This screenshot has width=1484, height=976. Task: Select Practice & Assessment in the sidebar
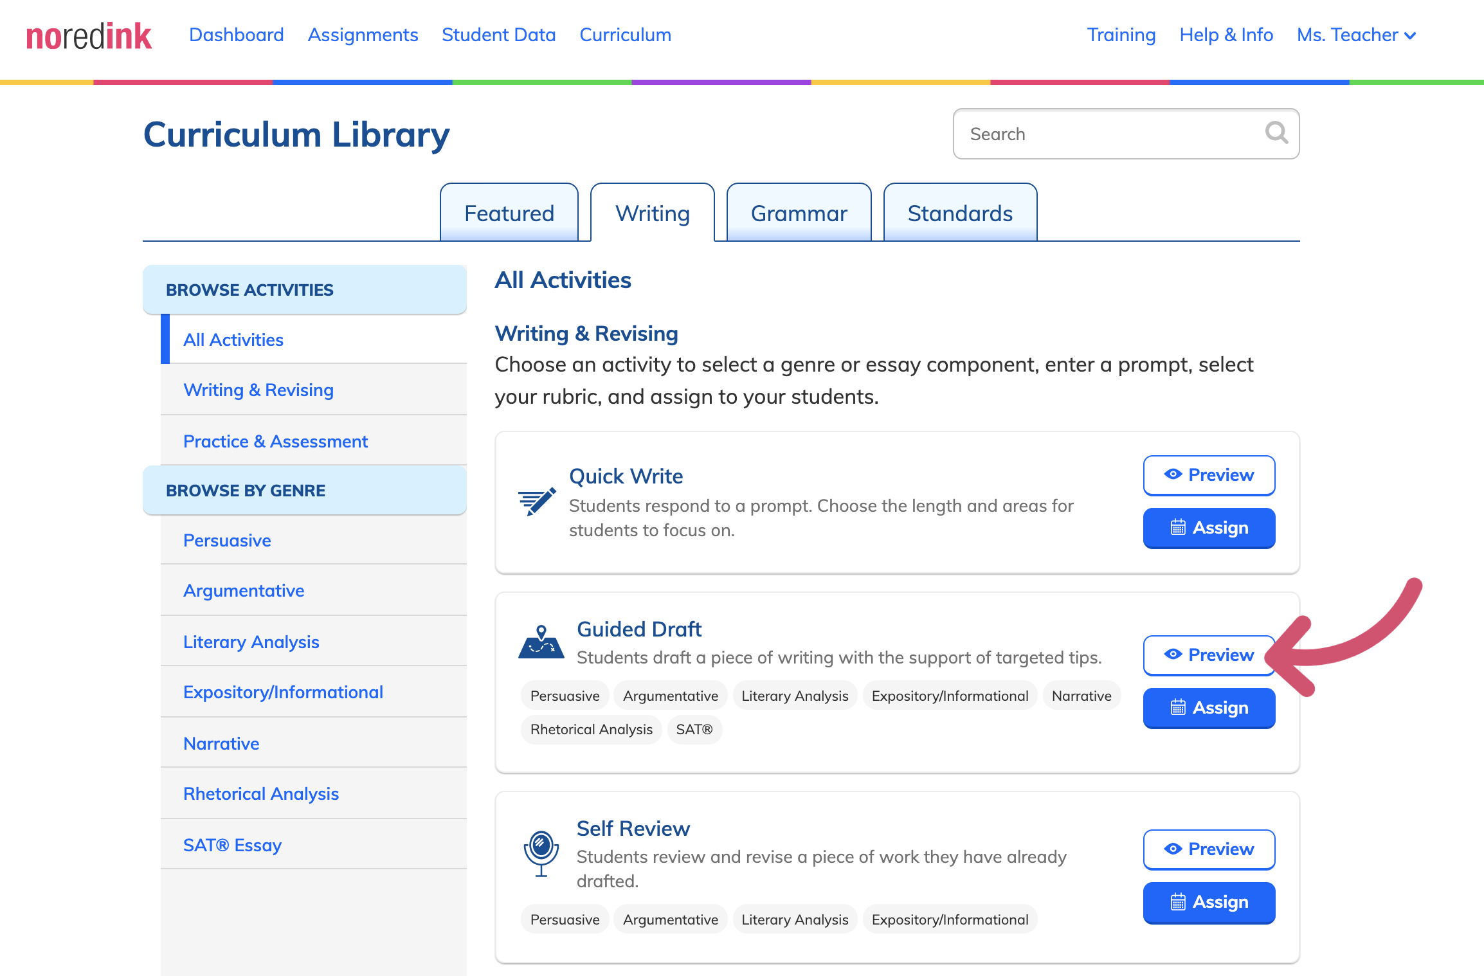click(x=314, y=441)
